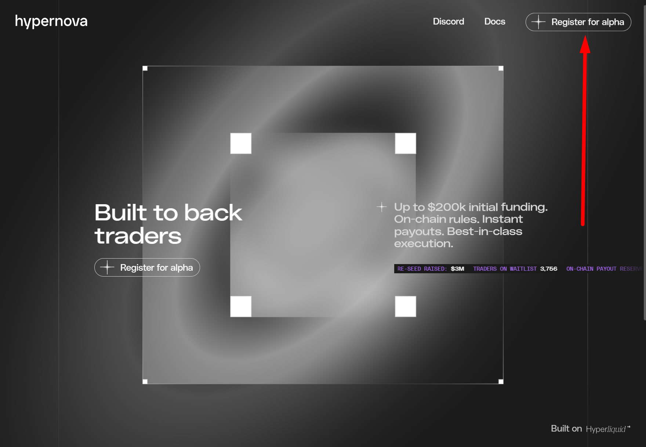Click the page's vertical scrollbar
Image resolution: width=646 pixels, height=447 pixels.
point(645,160)
